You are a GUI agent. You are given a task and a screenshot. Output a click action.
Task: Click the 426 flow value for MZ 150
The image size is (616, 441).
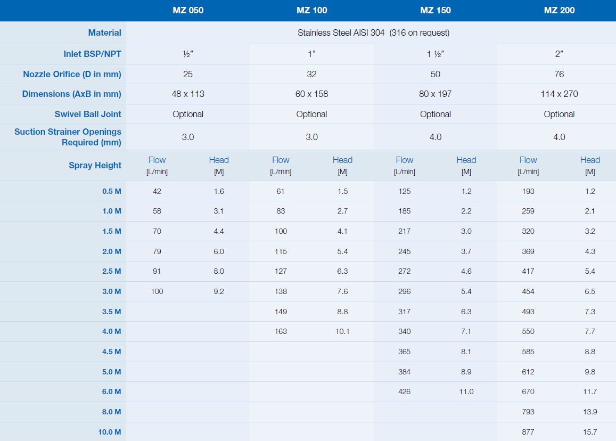404,391
